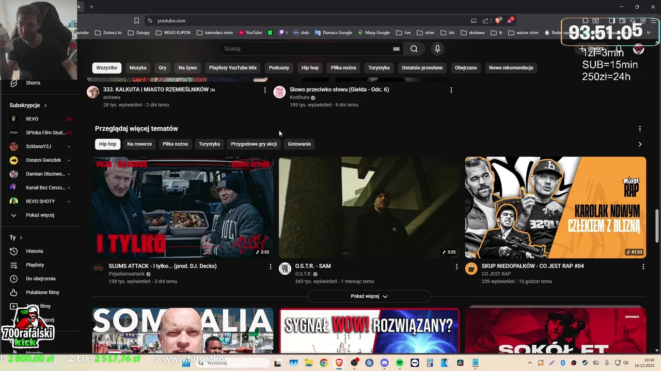Expand sidebar subscriptions with Pokaż więcej
Screen dimensions: 661x371
coord(40,215)
